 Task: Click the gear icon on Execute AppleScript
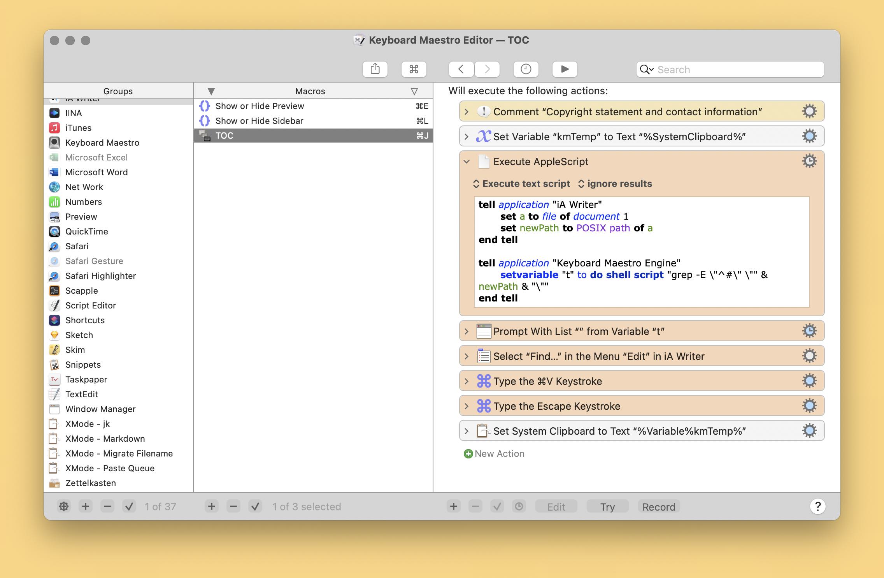pyautogui.click(x=809, y=161)
